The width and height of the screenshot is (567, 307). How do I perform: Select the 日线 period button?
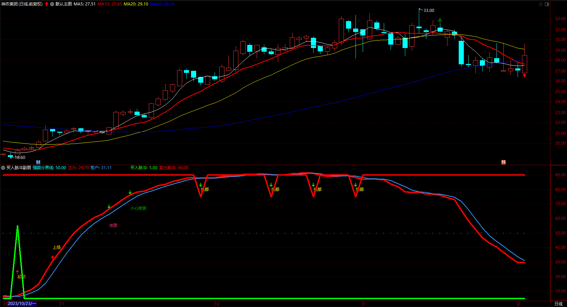coord(558,304)
